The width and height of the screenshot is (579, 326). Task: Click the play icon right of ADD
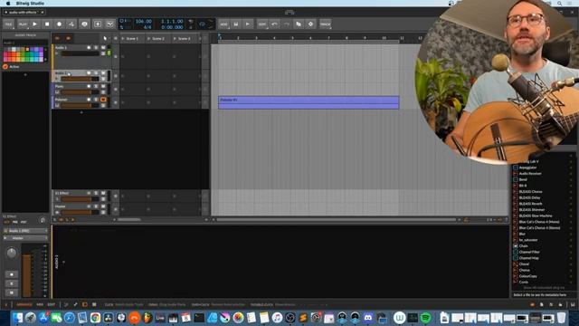pos(248,24)
